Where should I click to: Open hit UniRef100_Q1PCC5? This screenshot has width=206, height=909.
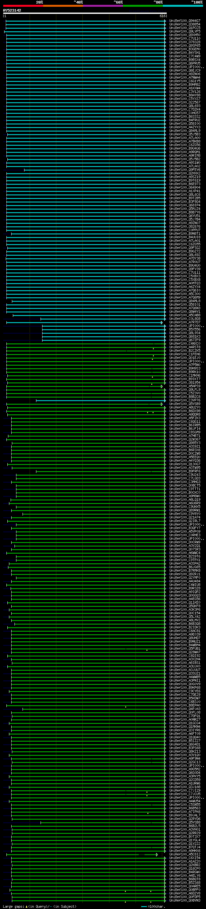[185, 28]
